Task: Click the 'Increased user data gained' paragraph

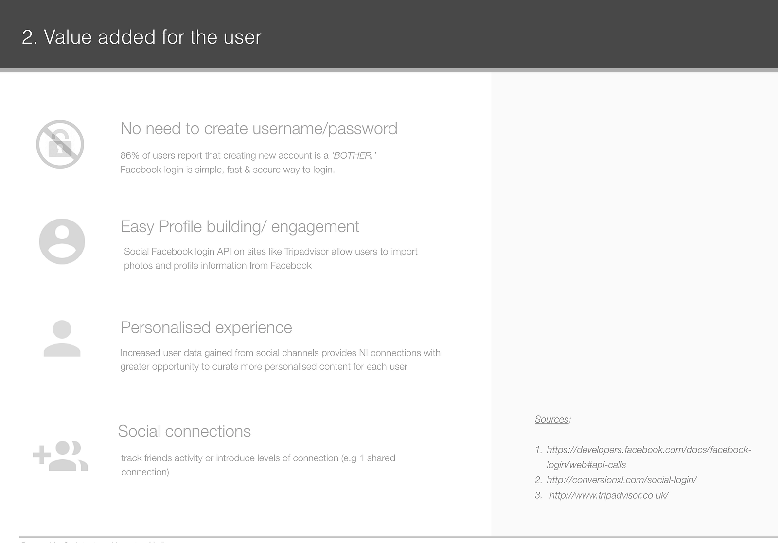Action: pos(280,353)
